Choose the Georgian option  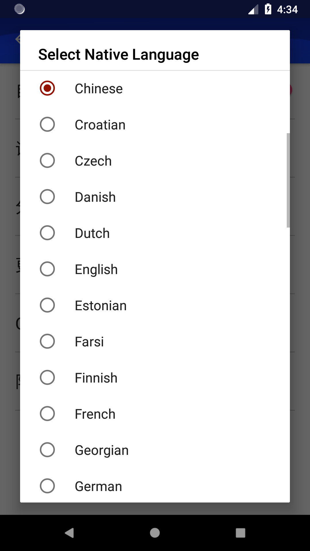pos(155,450)
